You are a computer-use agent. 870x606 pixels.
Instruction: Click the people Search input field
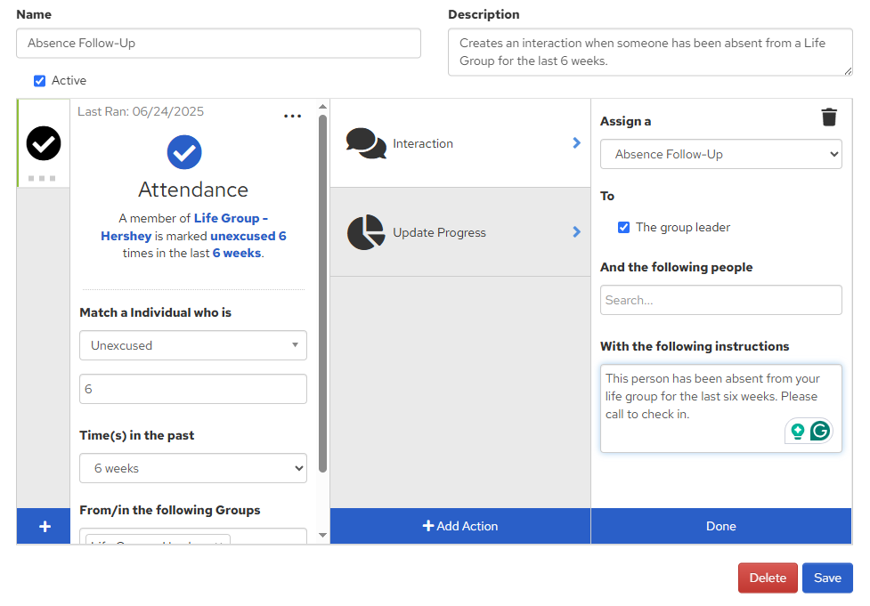click(720, 300)
